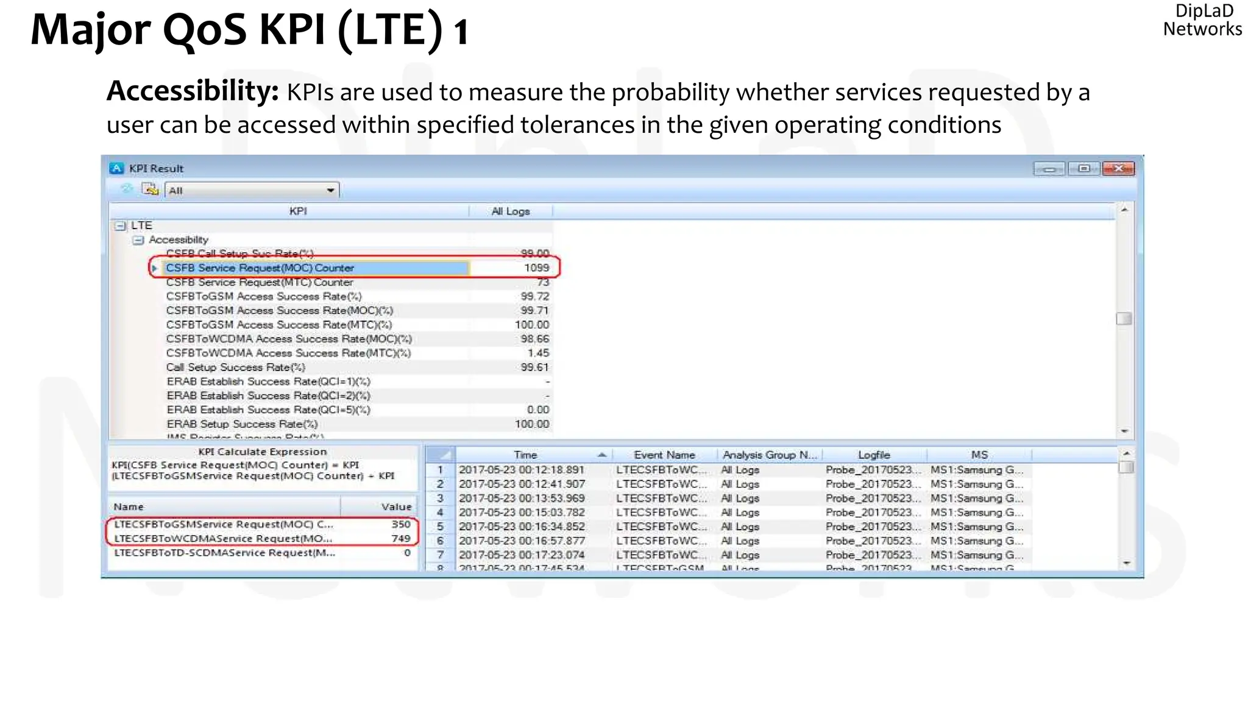This screenshot has height=702, width=1248.
Task: Click the Name column header
Action: point(224,506)
